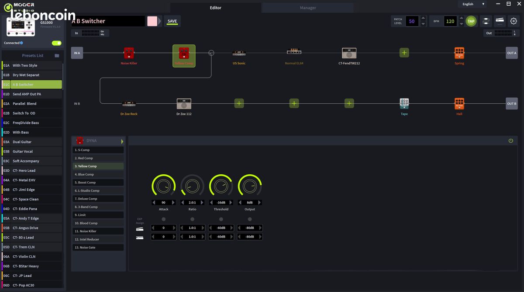The width and height of the screenshot is (524, 292).
Task: Save the current preset
Action: [x=172, y=21]
